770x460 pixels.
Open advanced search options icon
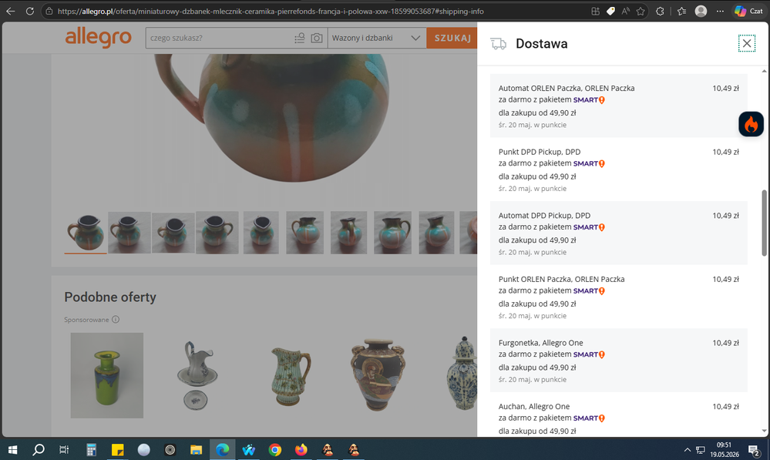pos(300,38)
